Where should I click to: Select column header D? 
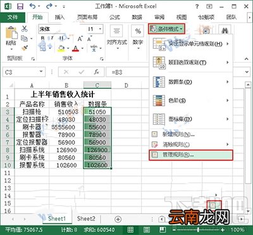click(x=126, y=85)
